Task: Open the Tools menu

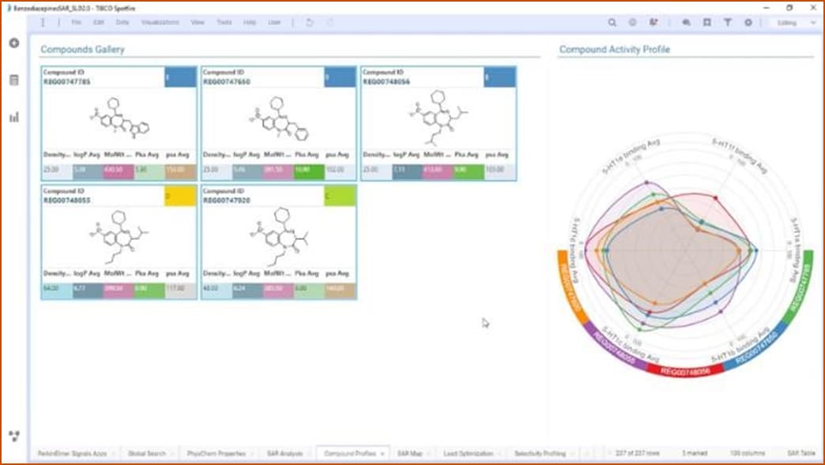Action: (224, 23)
